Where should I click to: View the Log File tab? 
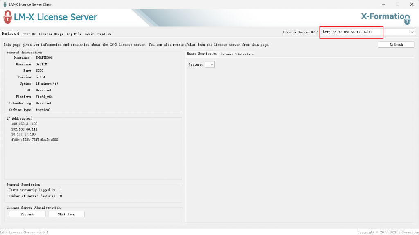74,34
